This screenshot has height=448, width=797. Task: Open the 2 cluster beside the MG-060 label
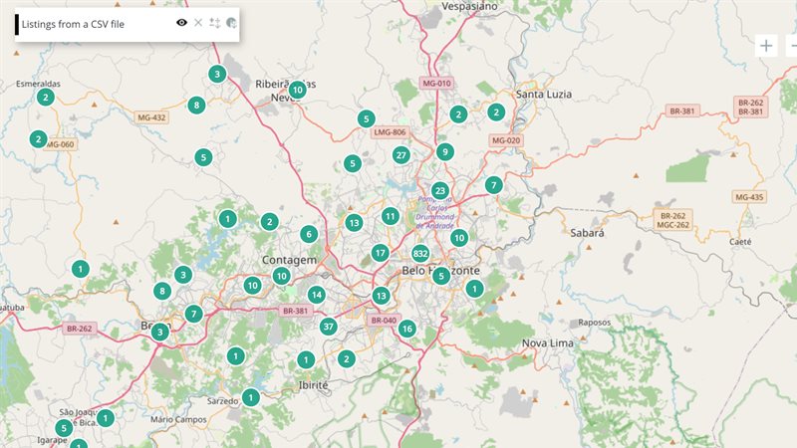38,138
